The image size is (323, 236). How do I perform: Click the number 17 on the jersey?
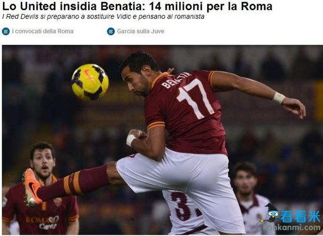click(x=194, y=99)
